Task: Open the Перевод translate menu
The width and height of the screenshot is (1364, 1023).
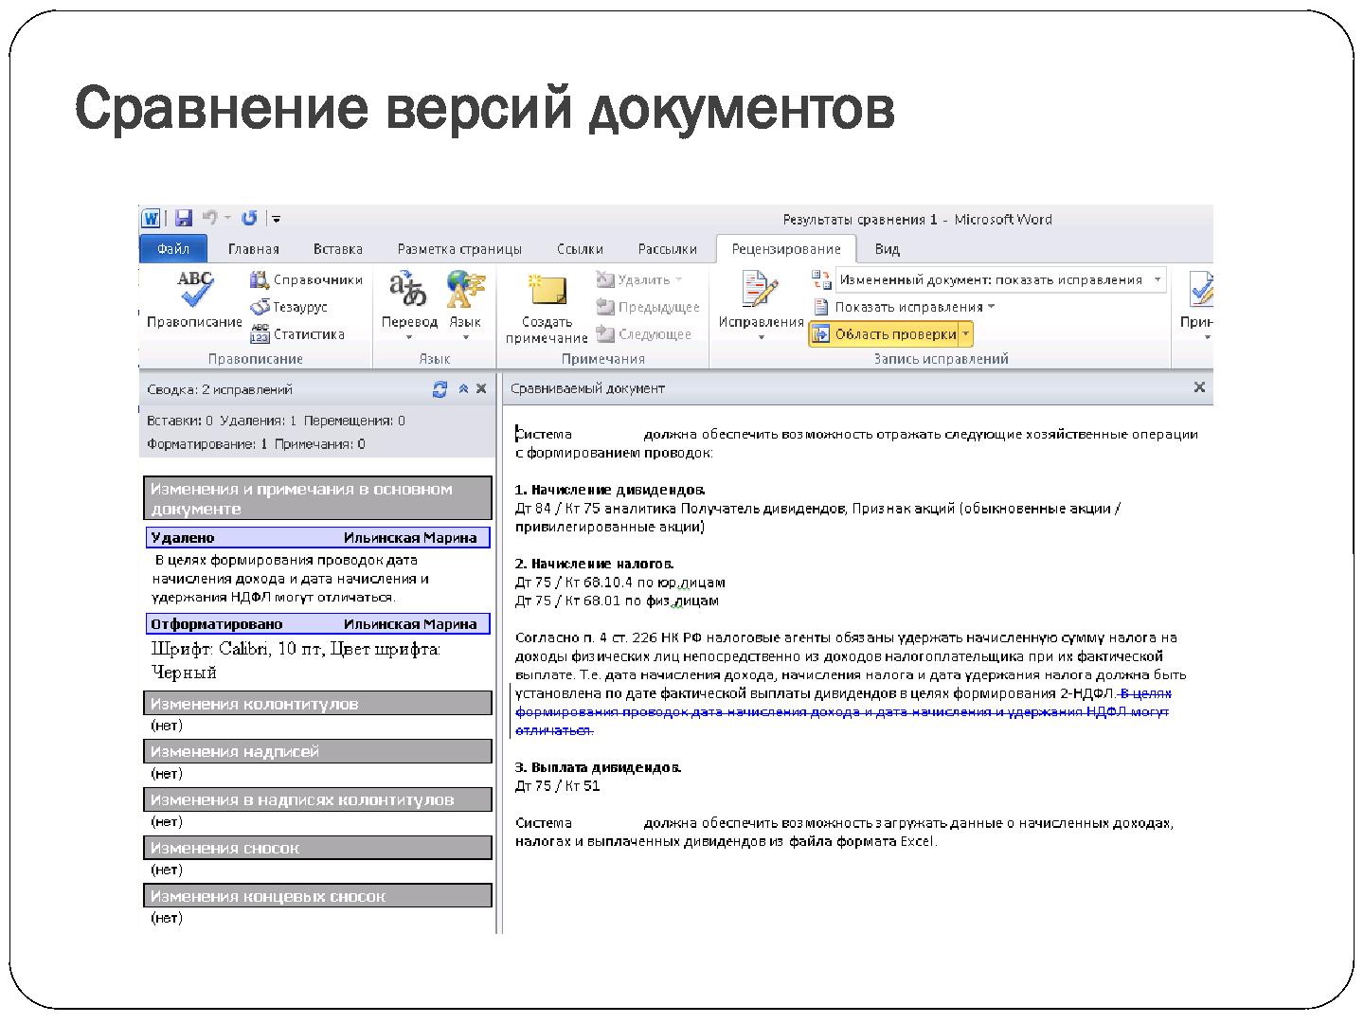Action: [x=409, y=305]
